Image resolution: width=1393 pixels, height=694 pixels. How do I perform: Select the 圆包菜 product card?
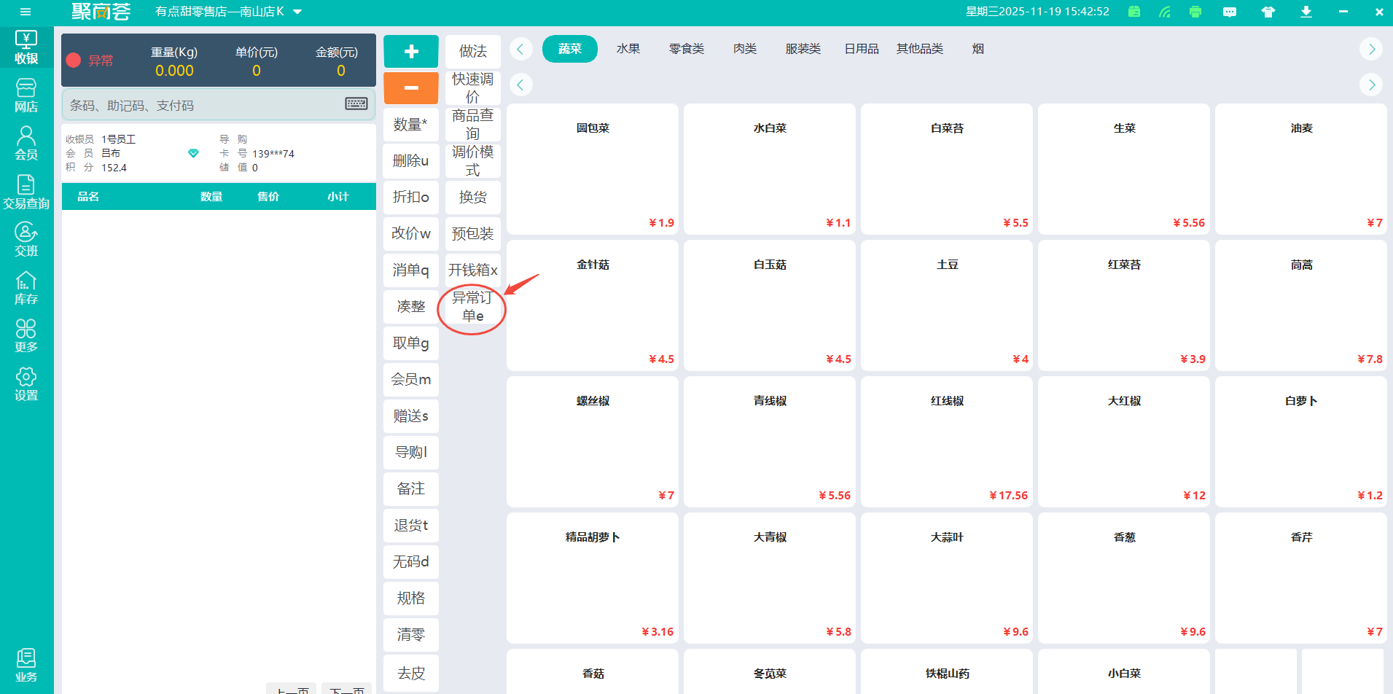tap(593, 169)
